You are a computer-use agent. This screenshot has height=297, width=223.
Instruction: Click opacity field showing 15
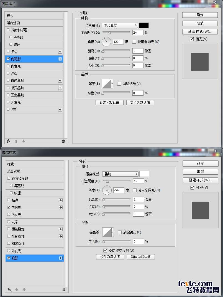(x=138, y=181)
